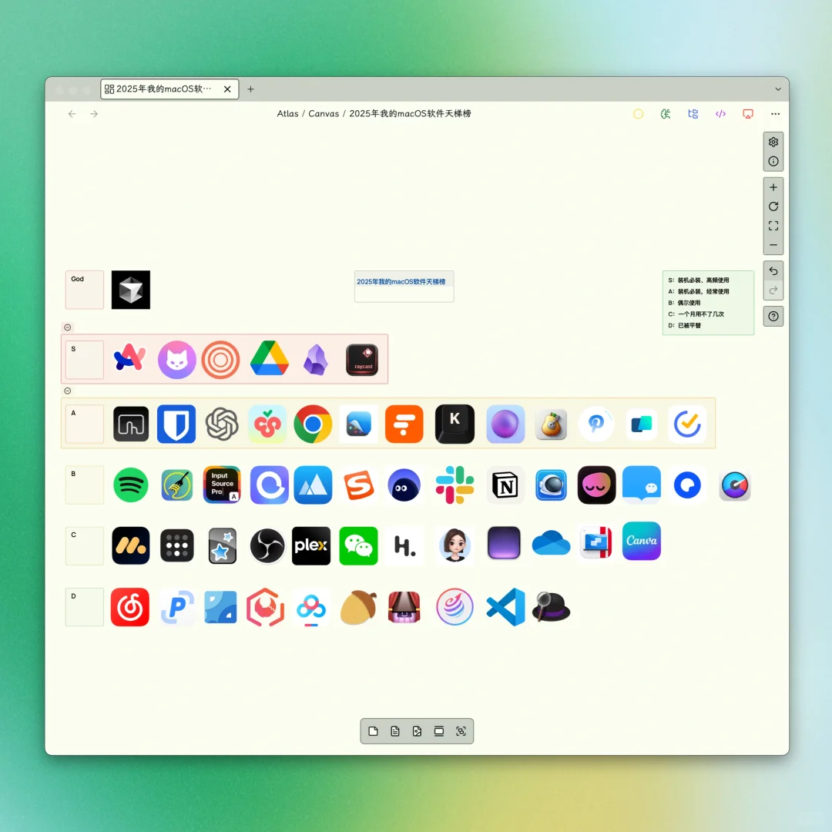Select the NetEase Music red icon
Viewport: 832px width, 832px height.
130,607
